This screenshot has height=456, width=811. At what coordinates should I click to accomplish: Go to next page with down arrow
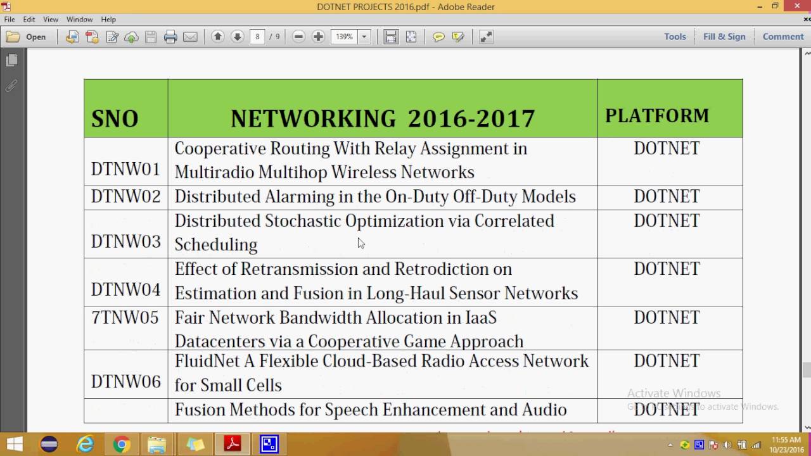237,37
